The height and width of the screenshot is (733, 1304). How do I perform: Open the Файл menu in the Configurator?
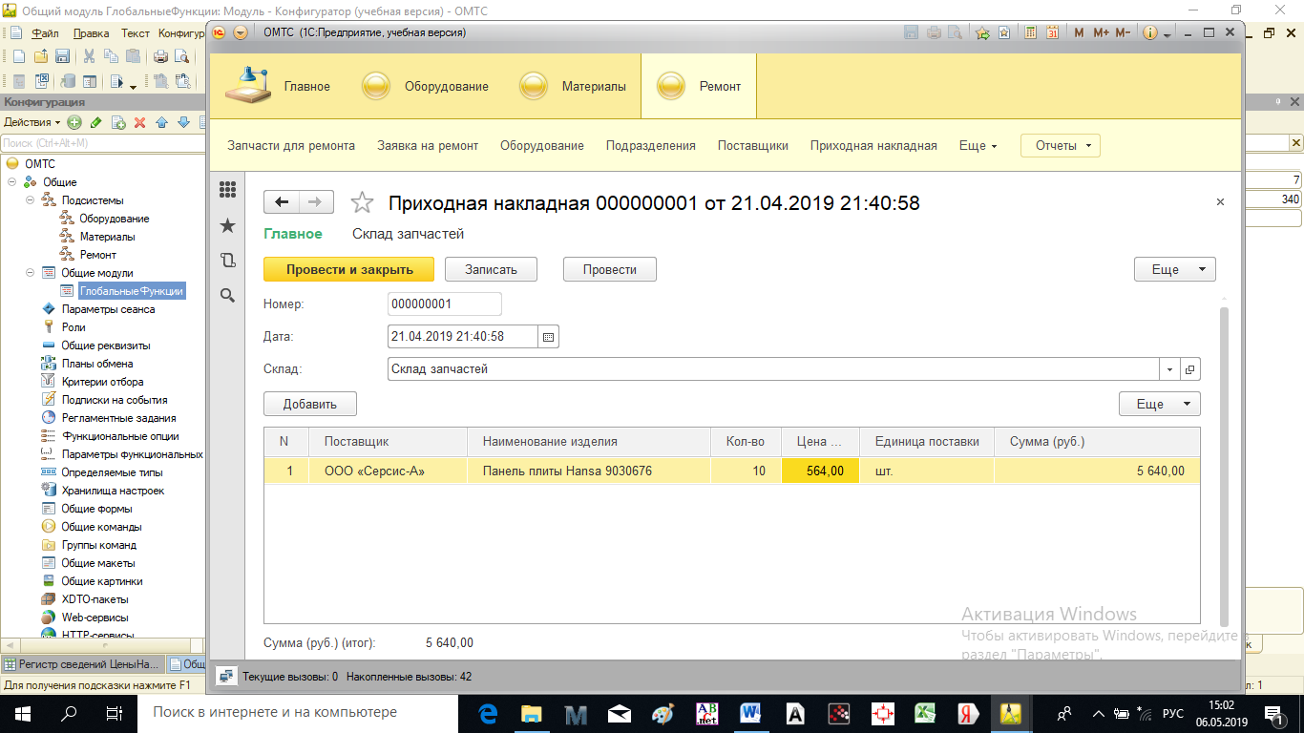(45, 32)
